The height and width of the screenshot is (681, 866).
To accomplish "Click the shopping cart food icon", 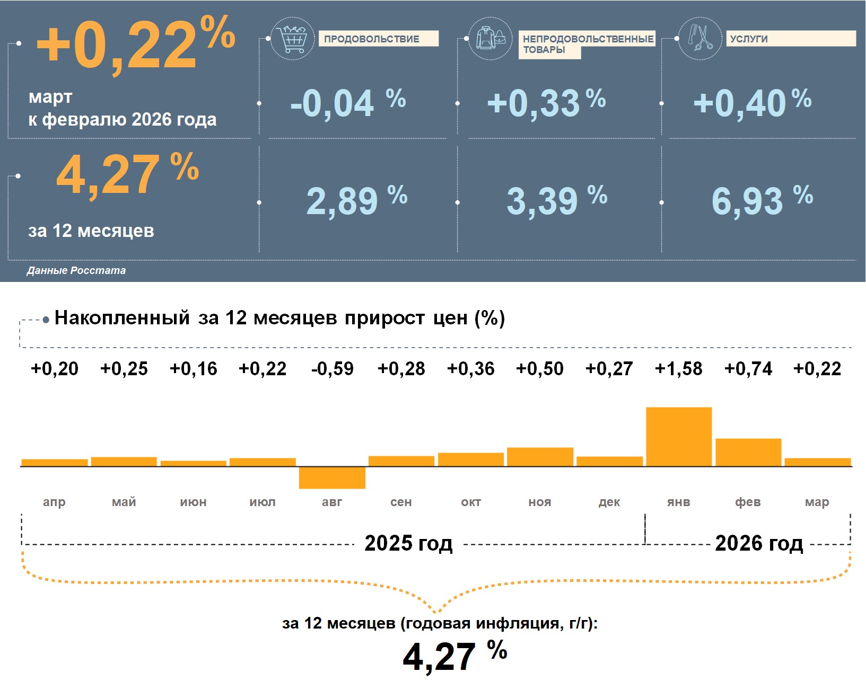I will tap(292, 39).
